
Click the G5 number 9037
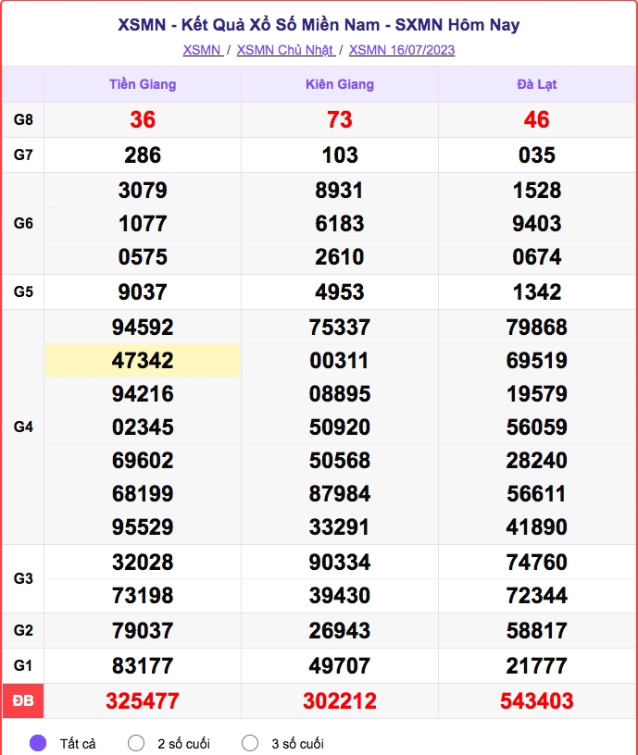[143, 291]
